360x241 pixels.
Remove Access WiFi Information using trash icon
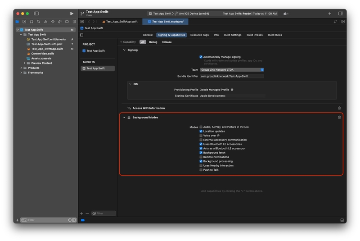339,108
